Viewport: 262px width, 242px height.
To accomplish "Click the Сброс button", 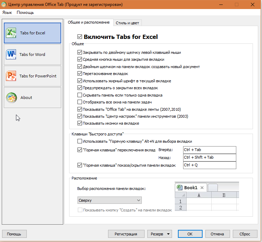I will [245, 234].
